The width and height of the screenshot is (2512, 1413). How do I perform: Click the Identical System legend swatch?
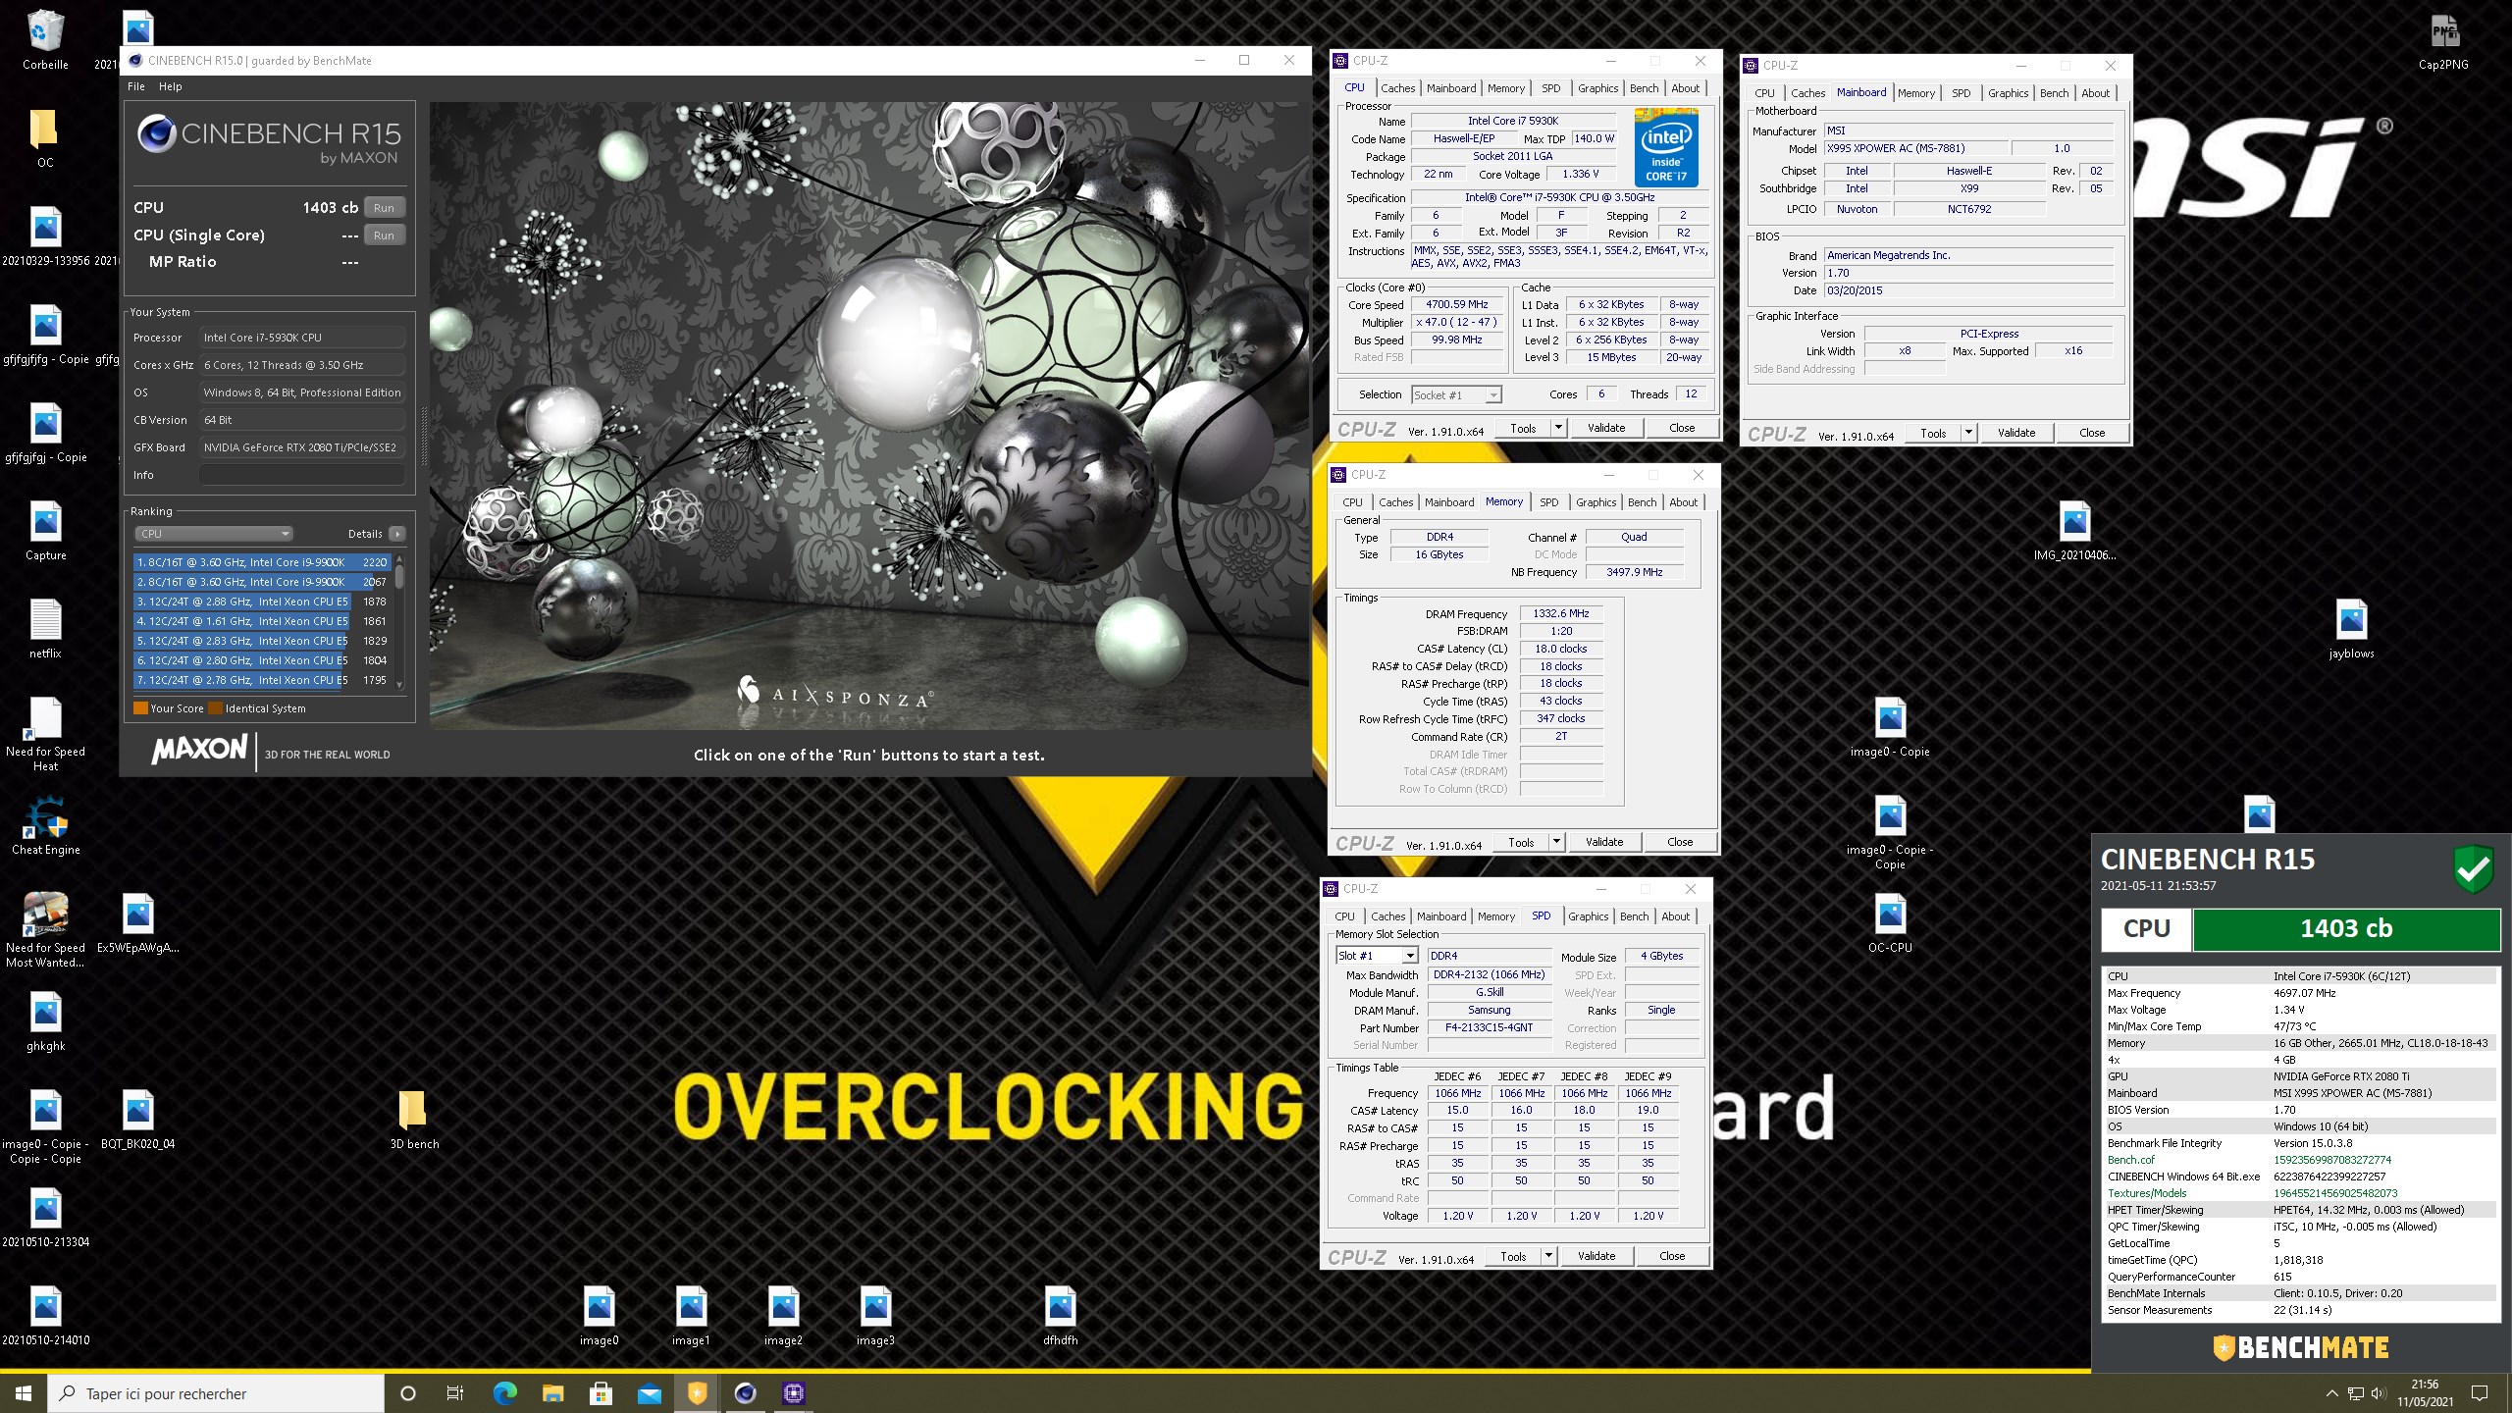(x=215, y=708)
